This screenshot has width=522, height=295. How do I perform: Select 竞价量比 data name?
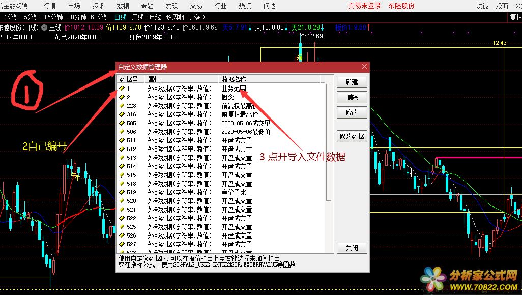[234, 192]
